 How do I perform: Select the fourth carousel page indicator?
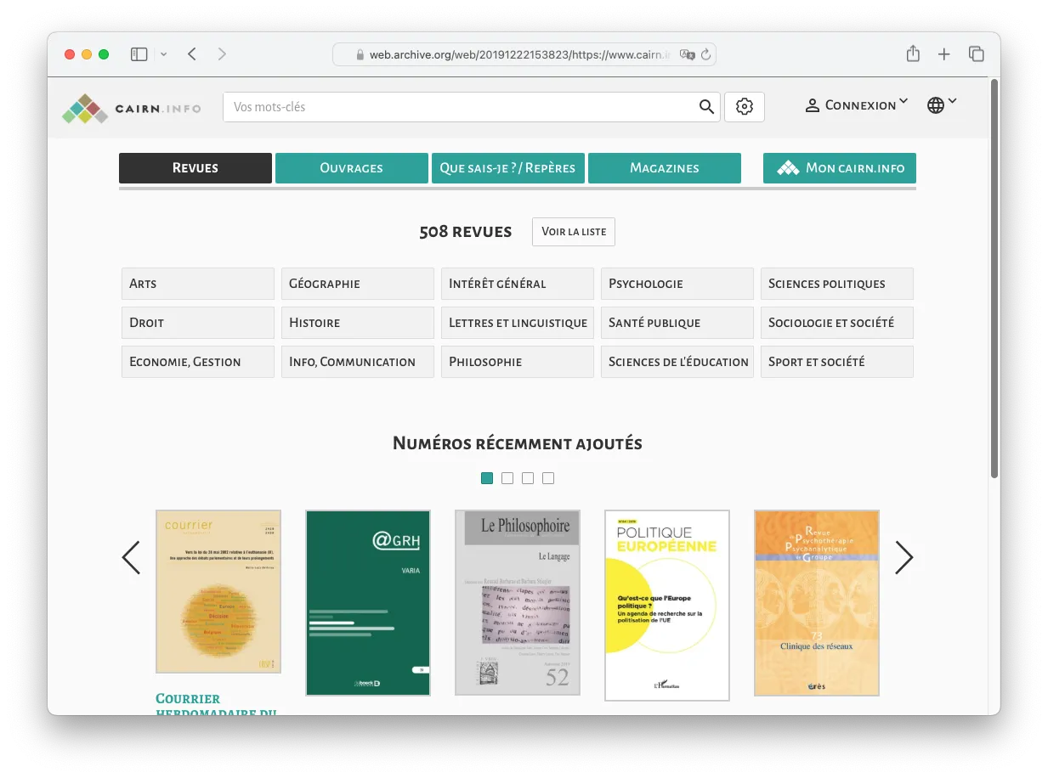point(548,478)
